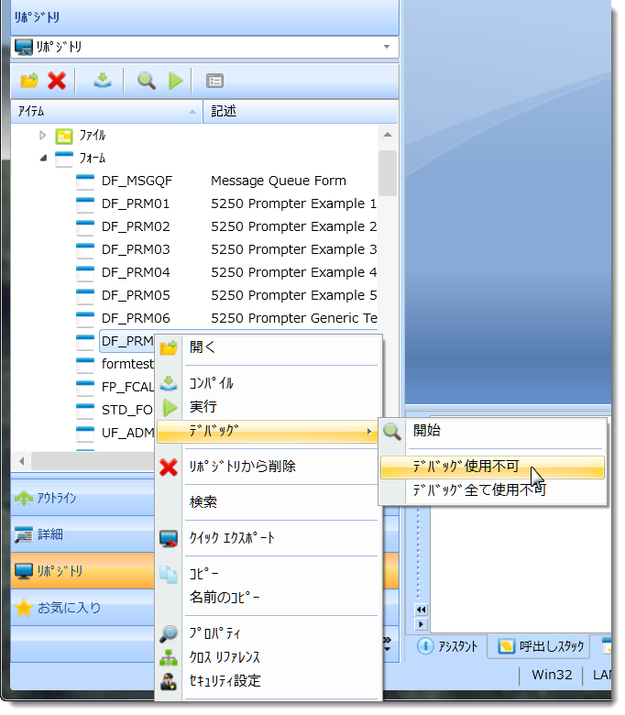Select the DF_PRM06 form item

[x=136, y=318]
